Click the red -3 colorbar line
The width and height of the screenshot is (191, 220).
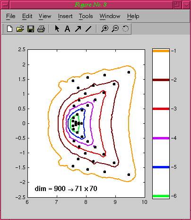(x=161, y=109)
